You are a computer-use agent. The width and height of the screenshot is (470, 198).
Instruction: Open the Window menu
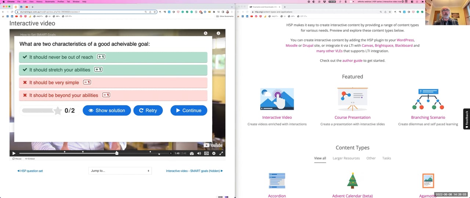click(76, 1)
